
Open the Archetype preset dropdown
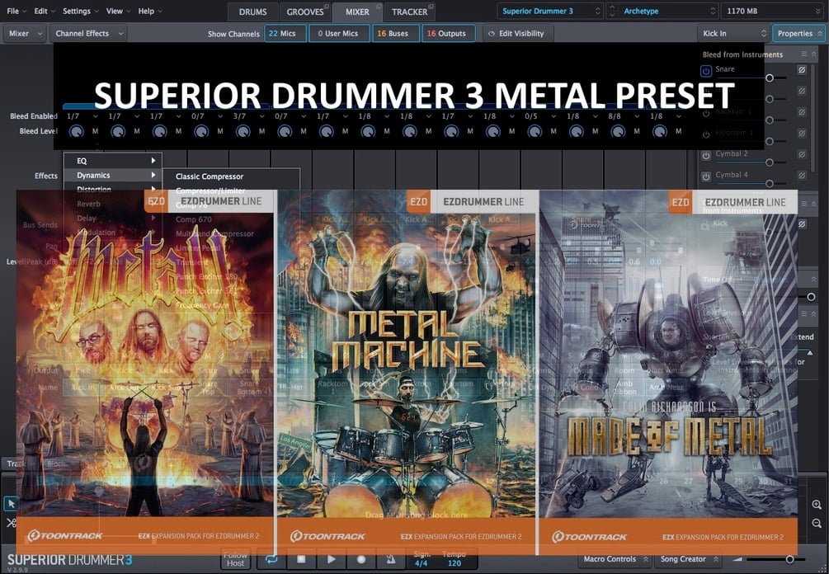668,11
